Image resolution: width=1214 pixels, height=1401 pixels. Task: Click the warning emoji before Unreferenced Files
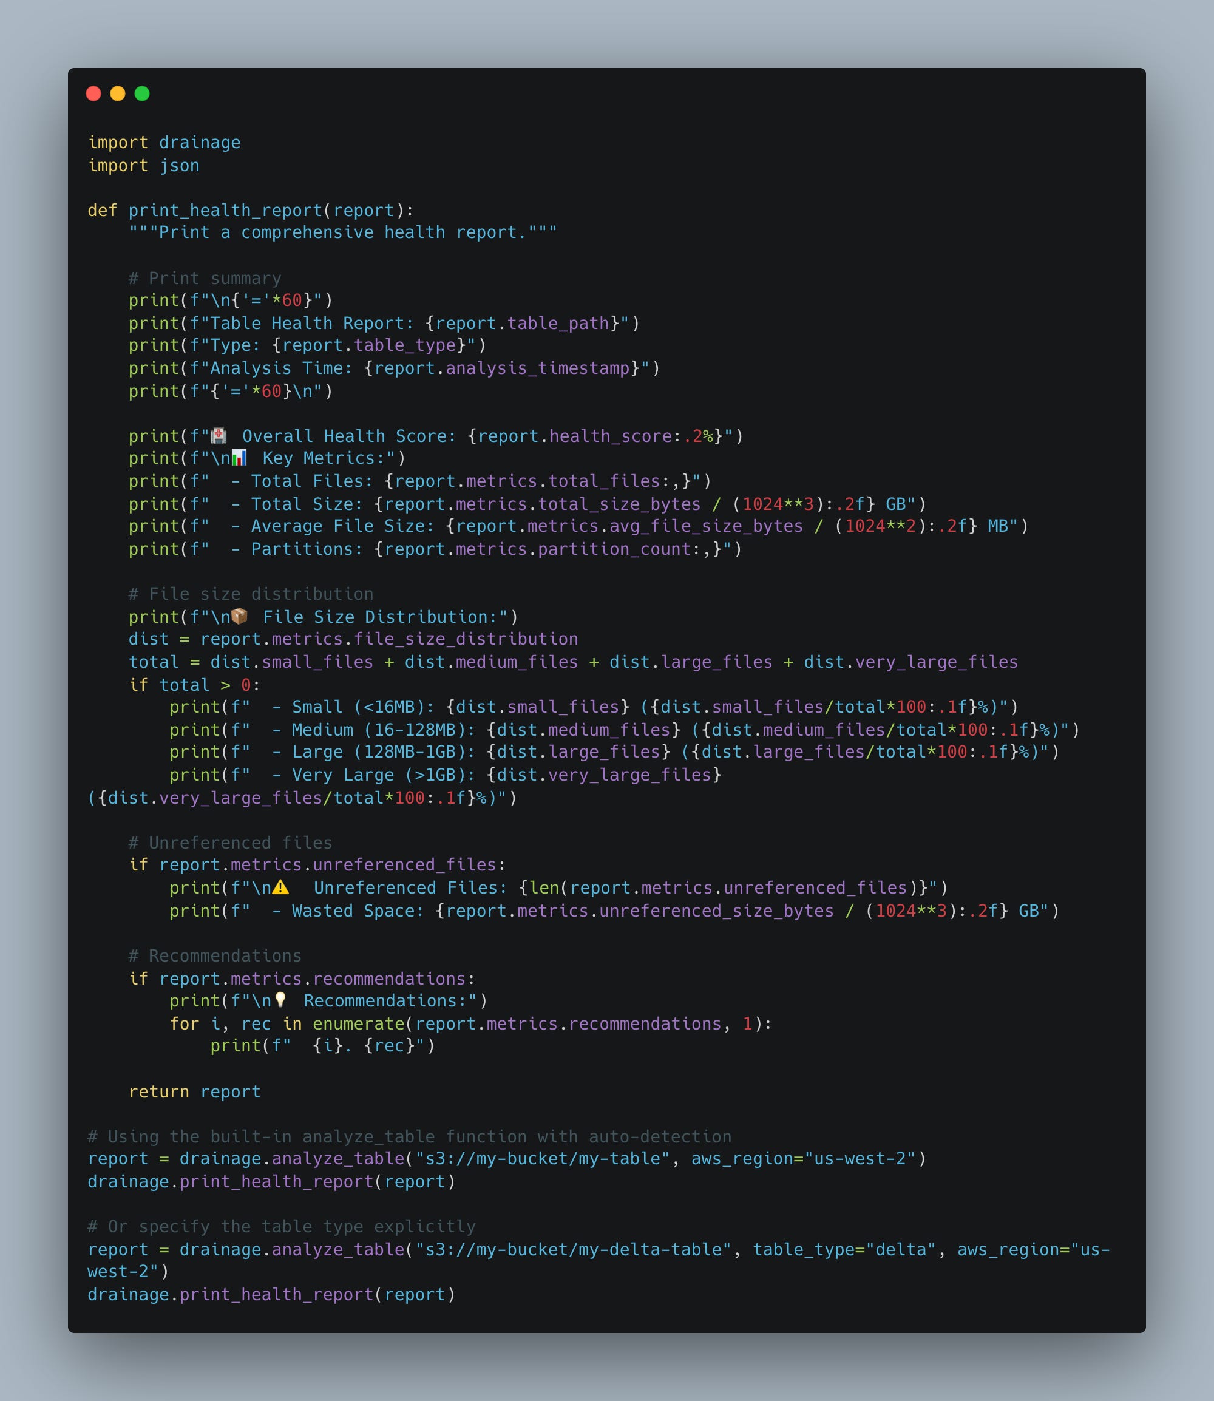(x=280, y=887)
